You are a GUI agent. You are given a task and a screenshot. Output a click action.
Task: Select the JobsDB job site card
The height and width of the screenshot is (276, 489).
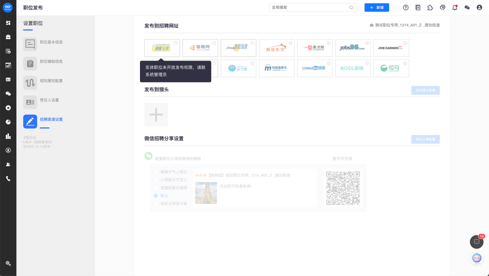click(x=353, y=48)
